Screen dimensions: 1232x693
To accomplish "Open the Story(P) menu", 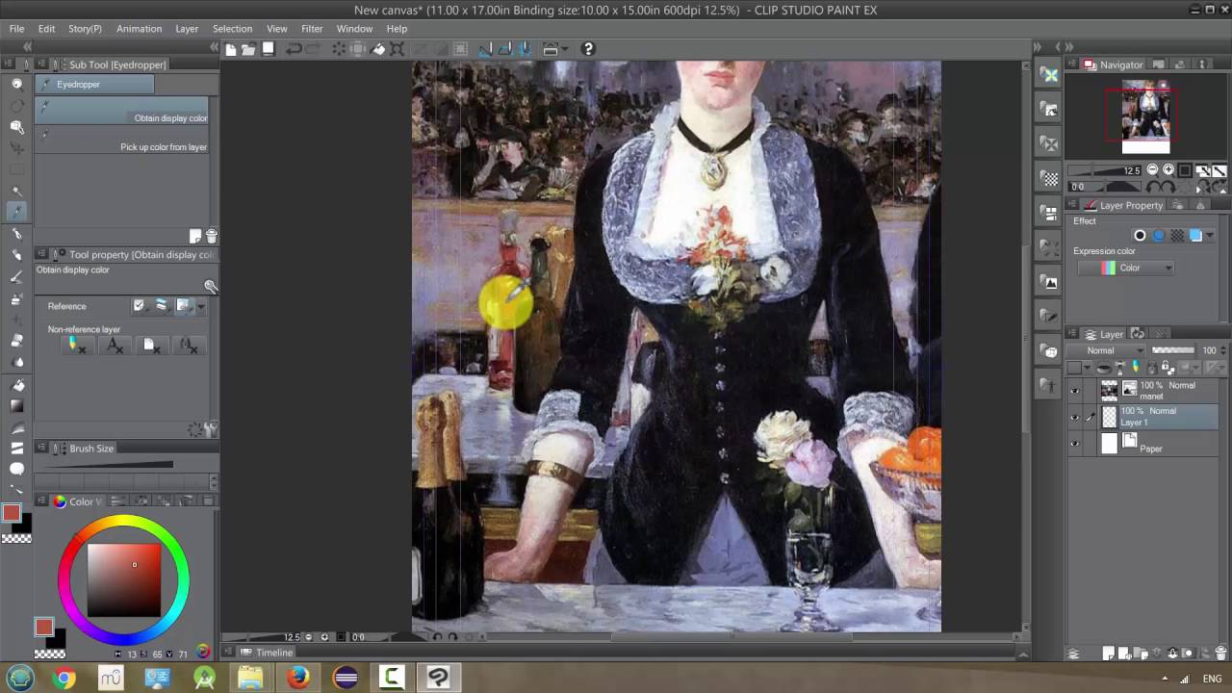I will coord(85,29).
